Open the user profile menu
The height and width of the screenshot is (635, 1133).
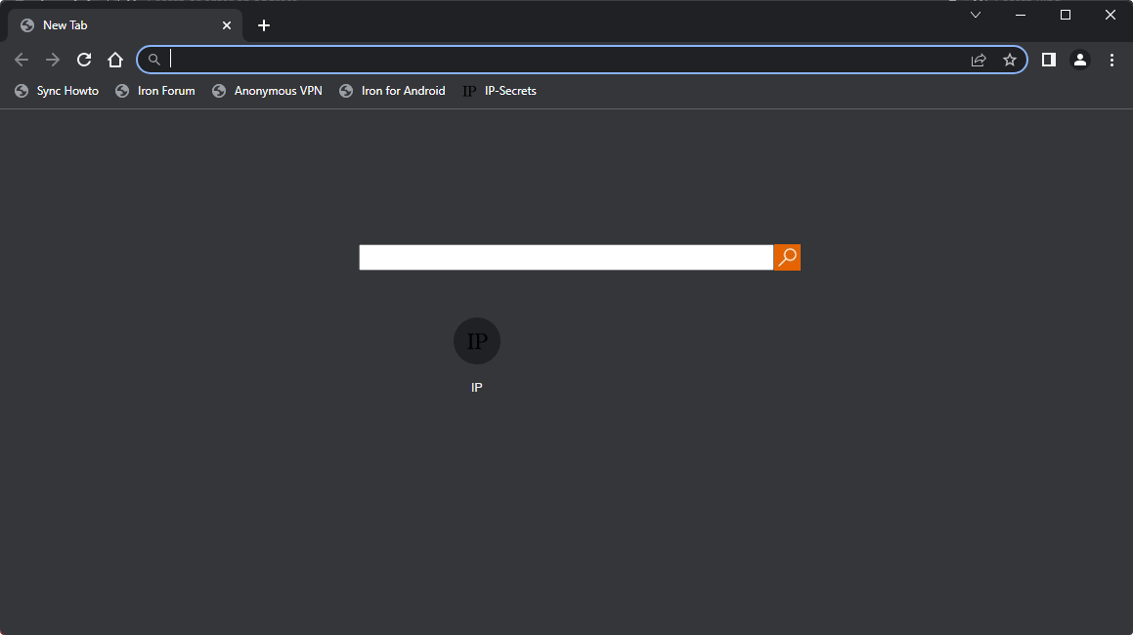click(x=1080, y=60)
